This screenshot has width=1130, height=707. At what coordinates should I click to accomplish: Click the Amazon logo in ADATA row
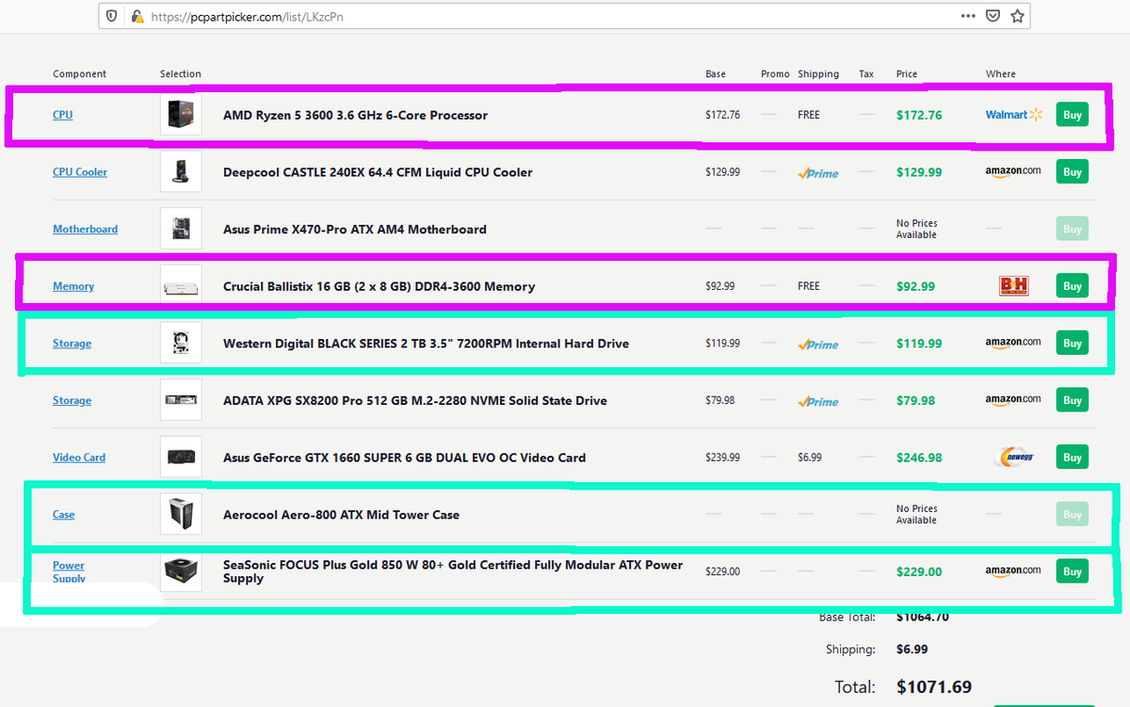click(x=1013, y=400)
